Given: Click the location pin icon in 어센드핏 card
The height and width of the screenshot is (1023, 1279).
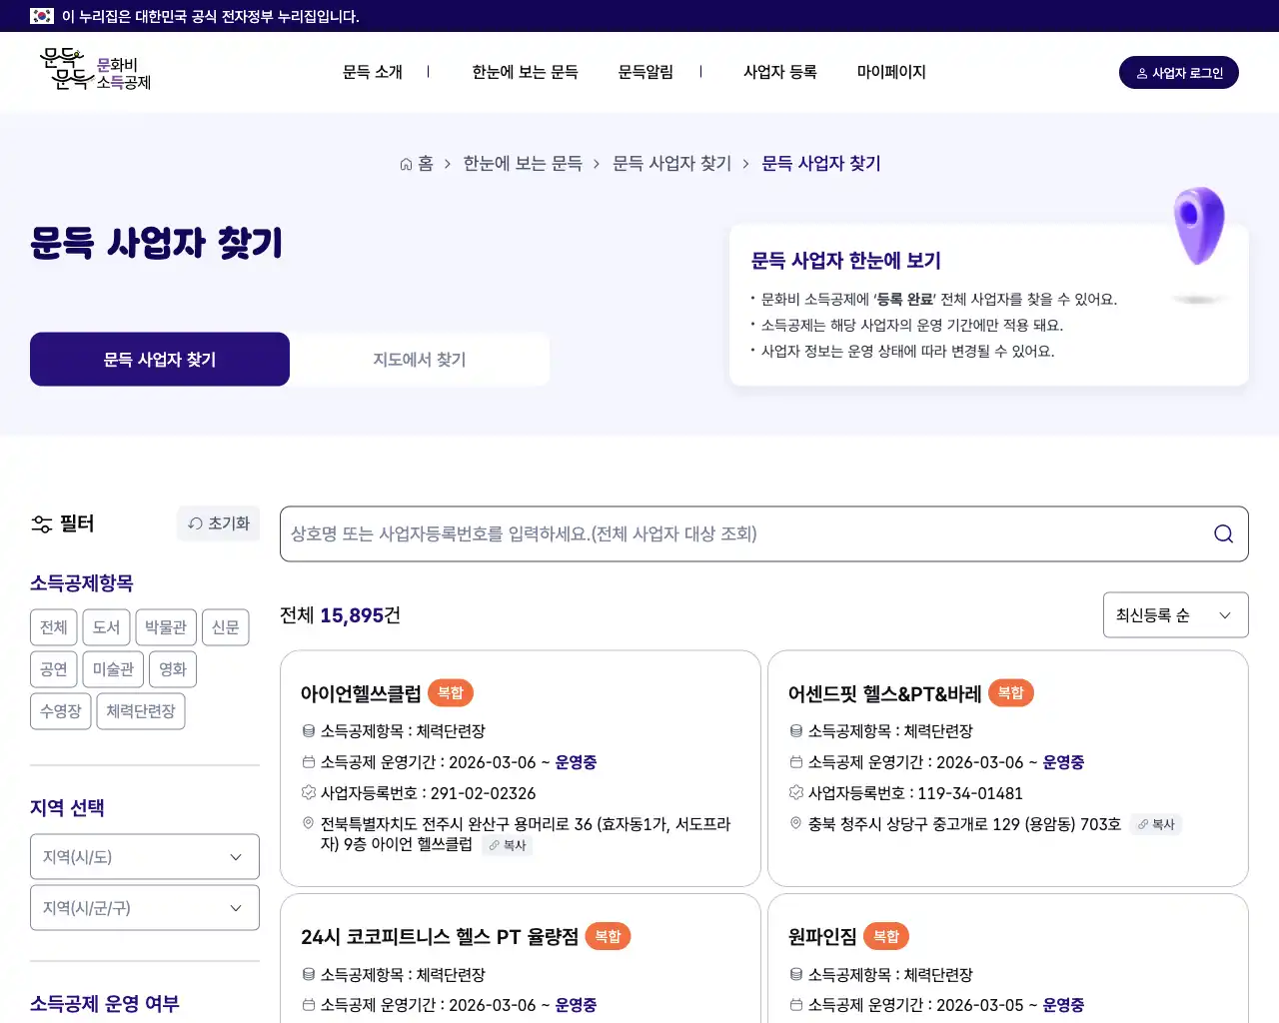Looking at the screenshot, I should 794,823.
